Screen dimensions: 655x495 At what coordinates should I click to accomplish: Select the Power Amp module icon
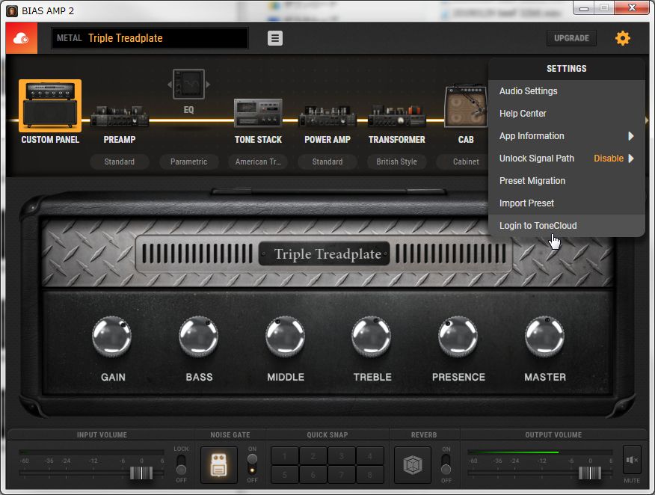(x=327, y=116)
